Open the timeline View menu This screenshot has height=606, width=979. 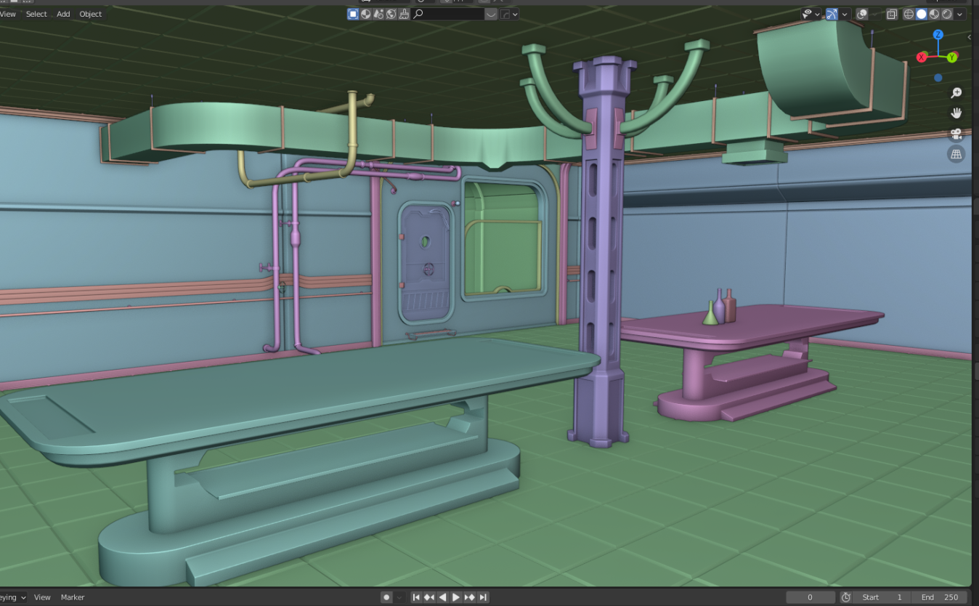43,597
